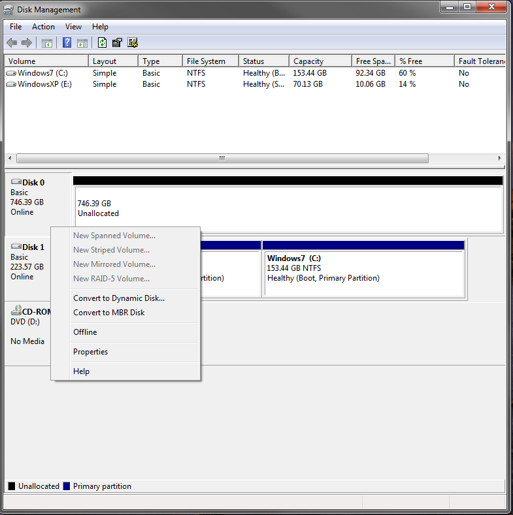Click the horizontal scrollbar right arrow

click(500, 159)
